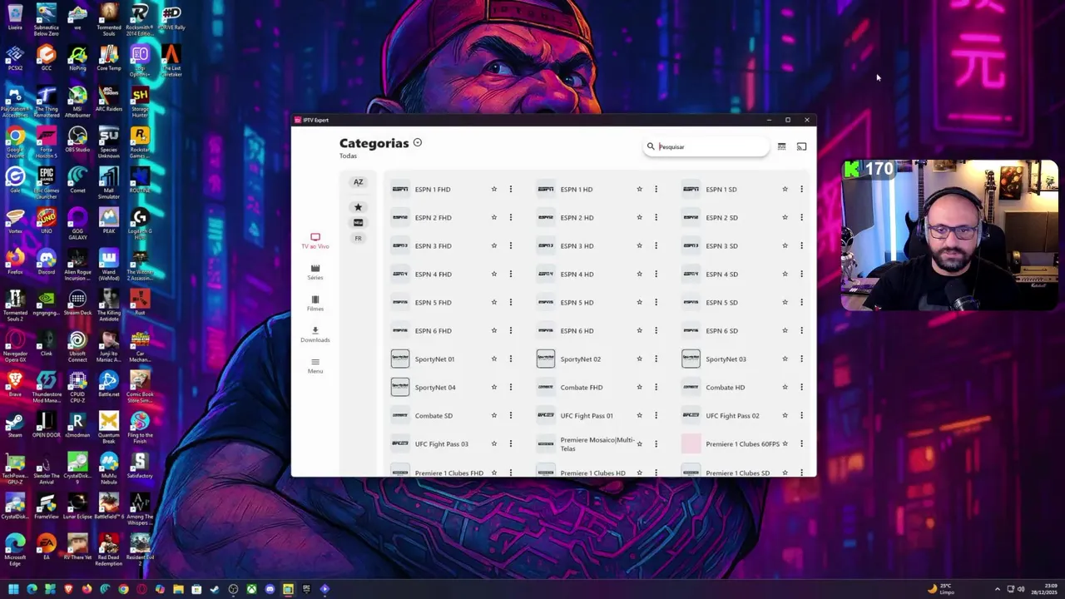Open the weather widget showing 25°C
The height and width of the screenshot is (599, 1065).
point(942,589)
